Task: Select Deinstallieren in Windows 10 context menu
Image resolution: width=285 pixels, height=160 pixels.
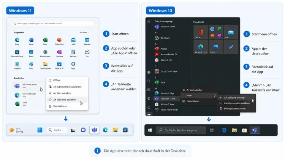Action: [199, 101]
